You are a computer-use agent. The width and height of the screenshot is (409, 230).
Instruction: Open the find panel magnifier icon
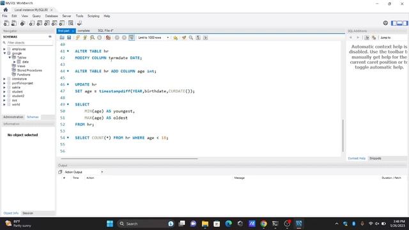tap(191, 38)
